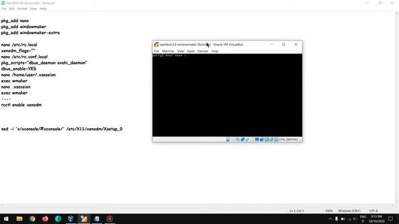Open the taskbar clock and date
The image size is (399, 224).
377,218
